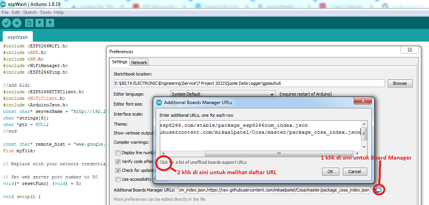Create a new sketch with New icon
429x205 pixels.
[x=29, y=23]
